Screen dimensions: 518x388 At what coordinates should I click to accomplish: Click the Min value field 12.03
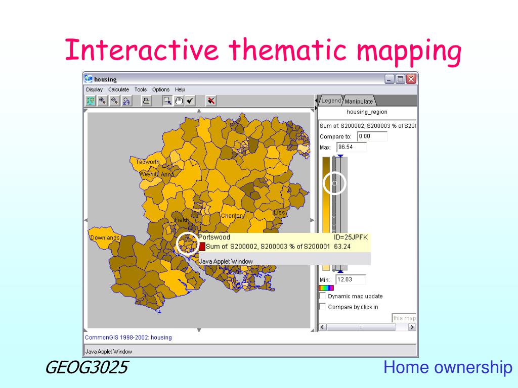click(351, 279)
